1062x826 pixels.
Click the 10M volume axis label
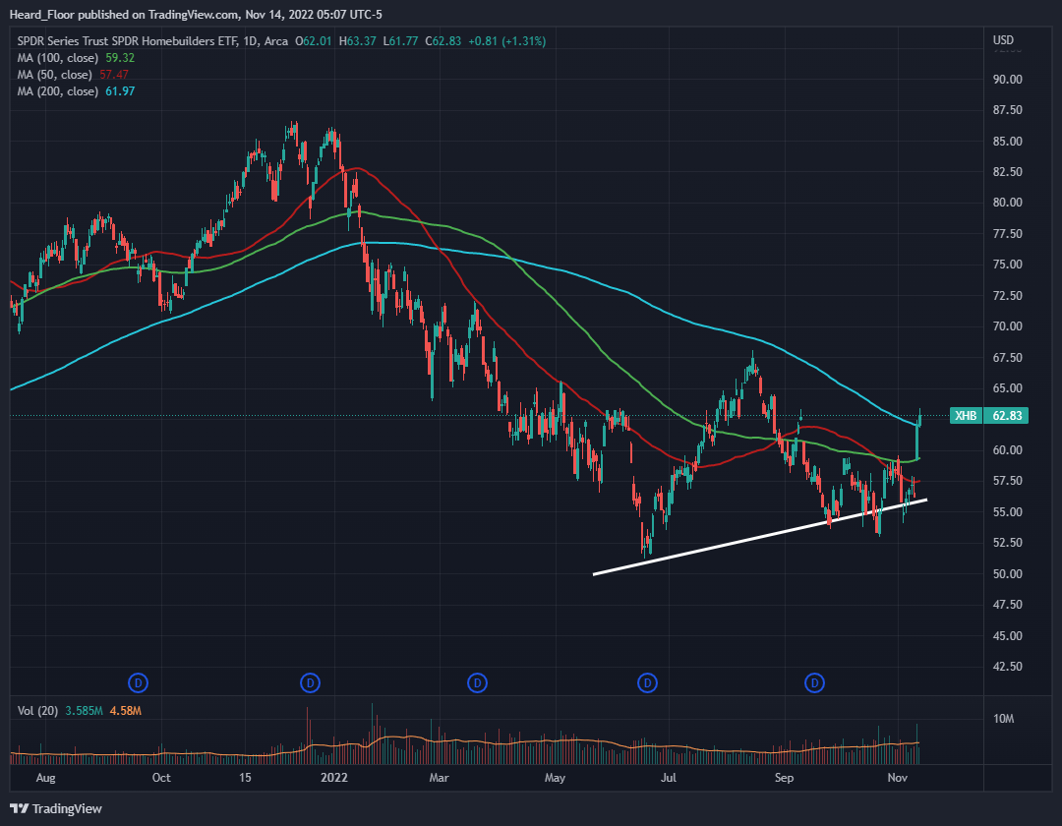1003,719
